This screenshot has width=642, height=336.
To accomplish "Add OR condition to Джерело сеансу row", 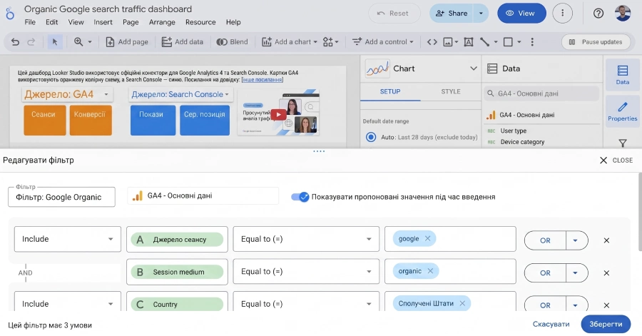I will (545, 240).
